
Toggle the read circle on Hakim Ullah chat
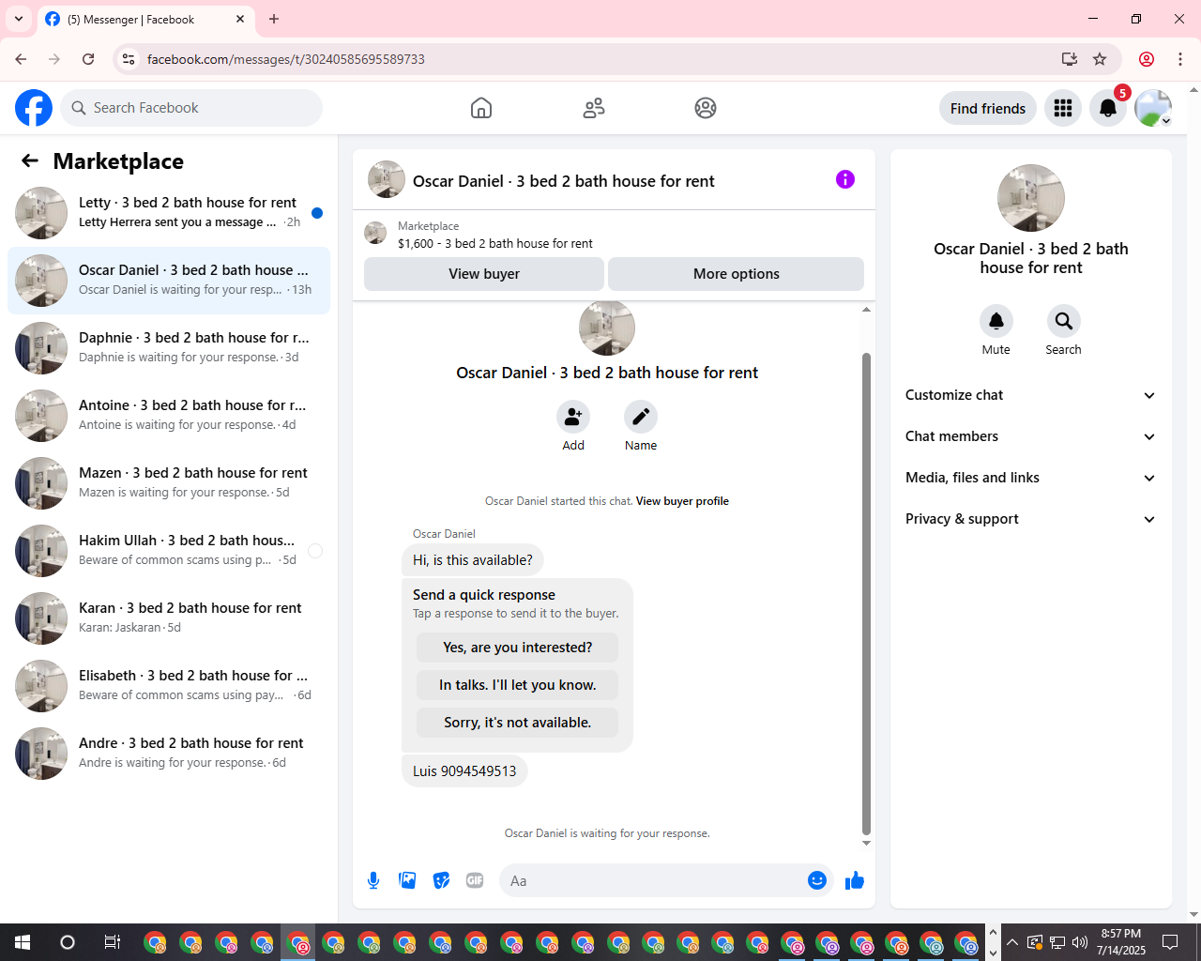pos(315,551)
